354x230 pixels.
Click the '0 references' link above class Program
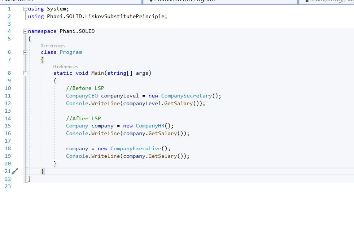pos(53,46)
